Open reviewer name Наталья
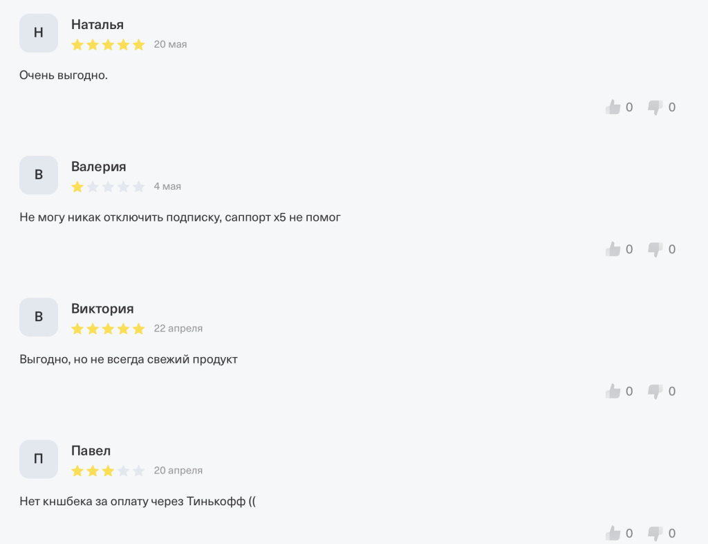 coord(97,24)
